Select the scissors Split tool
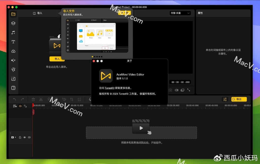This screenshot has height=164, width=260. point(41,99)
